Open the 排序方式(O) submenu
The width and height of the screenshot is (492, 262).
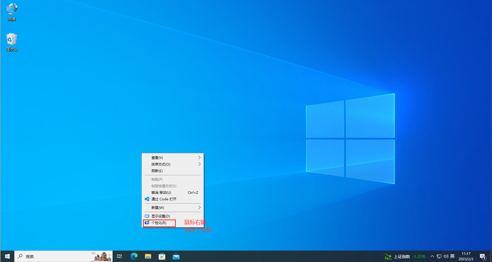click(173, 164)
